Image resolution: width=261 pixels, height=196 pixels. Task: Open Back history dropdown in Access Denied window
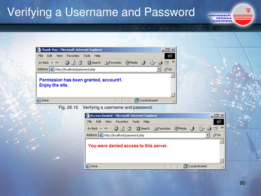coord(101,129)
